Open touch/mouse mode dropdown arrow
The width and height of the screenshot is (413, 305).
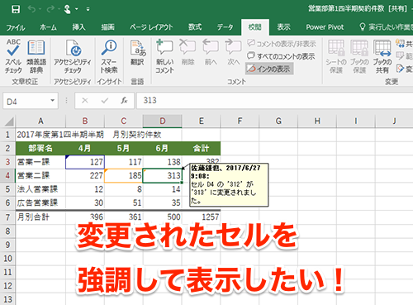[x=76, y=9]
